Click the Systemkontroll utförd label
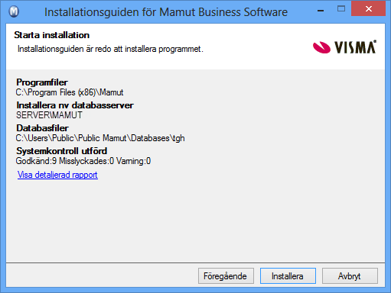The height and width of the screenshot is (293, 391). click(61, 151)
